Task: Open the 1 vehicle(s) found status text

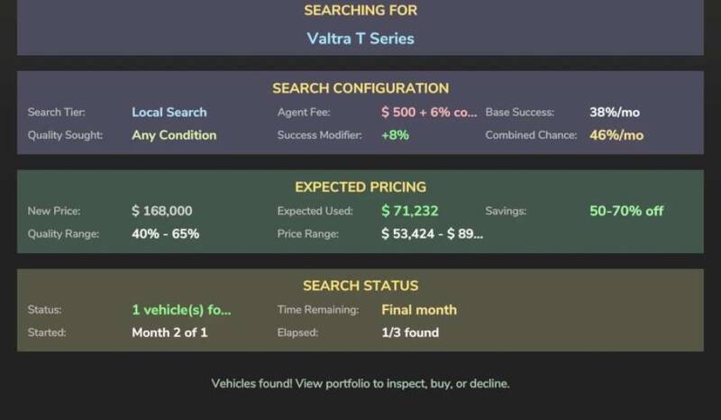Action: point(181,310)
